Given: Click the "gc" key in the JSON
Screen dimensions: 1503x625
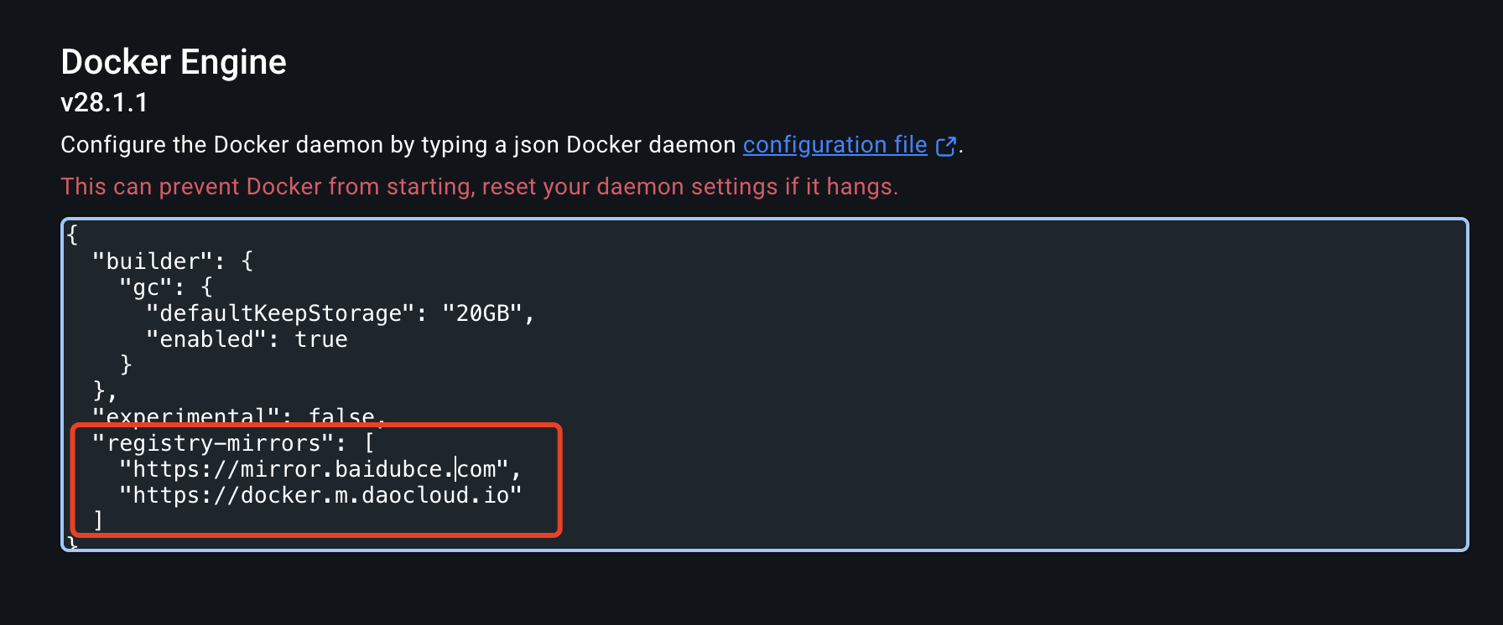Looking at the screenshot, I should click(x=145, y=287).
